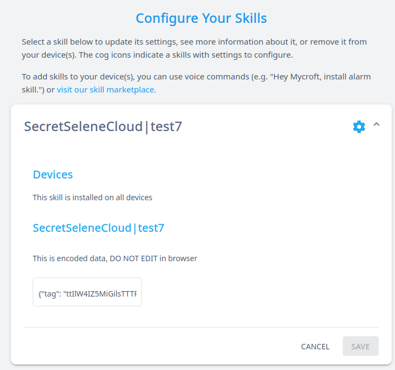Click the Configure Your Skills heading
Screen dimensions: 395x370
point(201,18)
